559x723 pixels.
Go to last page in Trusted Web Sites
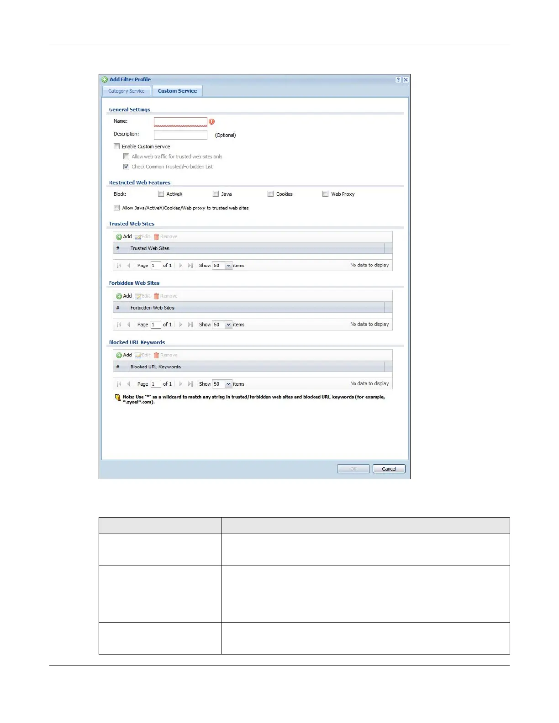pos(190,265)
